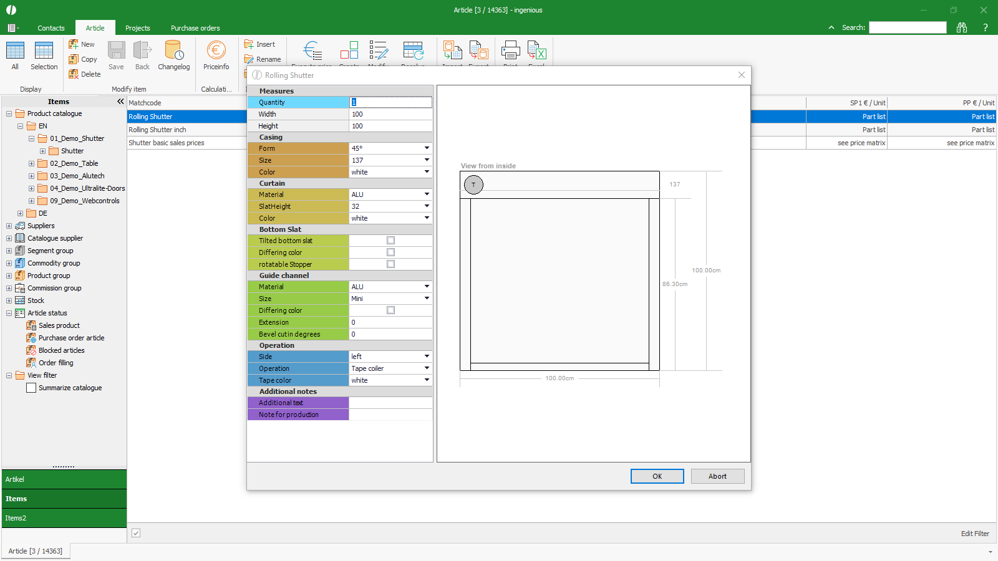Toggle the rotatable Stopper checkbox
Viewport: 998px width, 561px height.
[390, 264]
